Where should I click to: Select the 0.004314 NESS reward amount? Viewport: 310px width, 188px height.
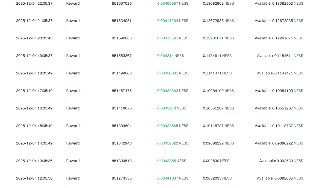(170, 56)
